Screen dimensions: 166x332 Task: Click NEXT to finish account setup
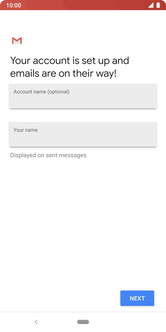coord(137,298)
